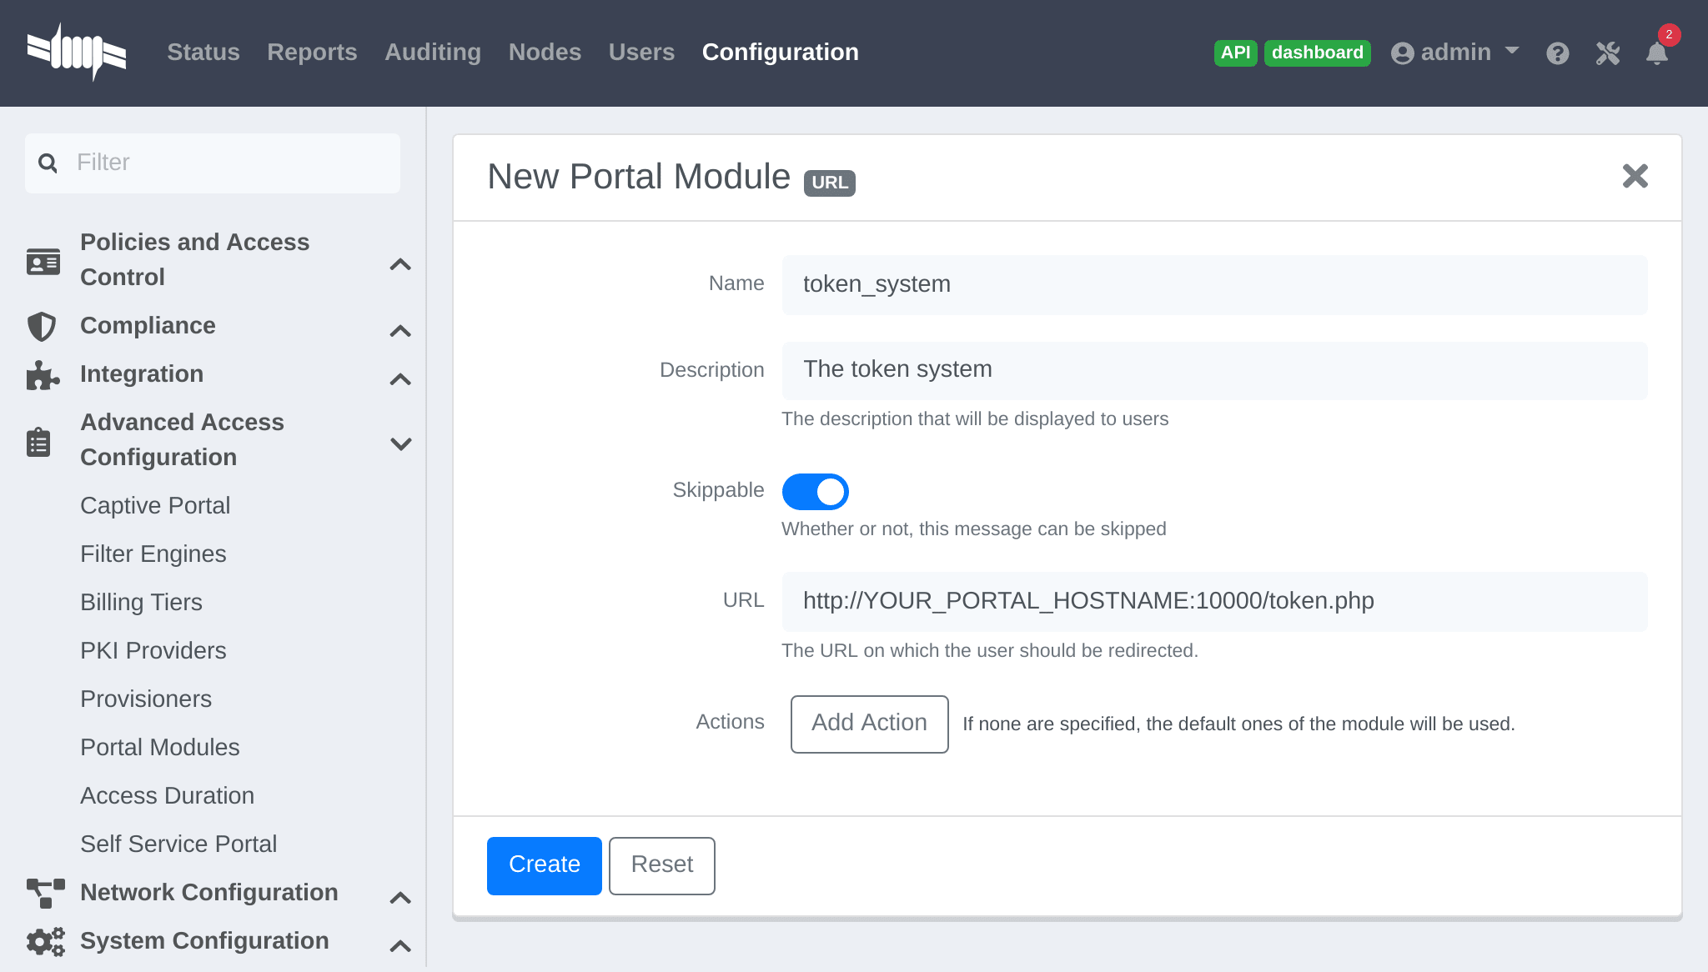1708x972 pixels.
Task: Open the Configuration menu item
Action: tap(780, 52)
